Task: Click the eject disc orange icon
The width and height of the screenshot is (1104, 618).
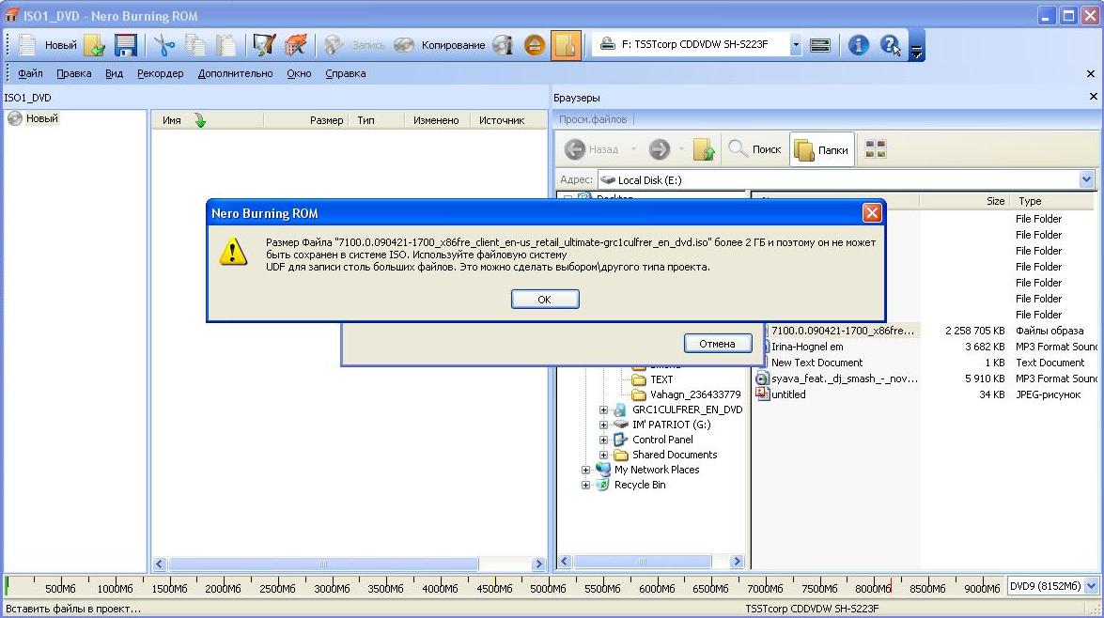Action: (535, 45)
